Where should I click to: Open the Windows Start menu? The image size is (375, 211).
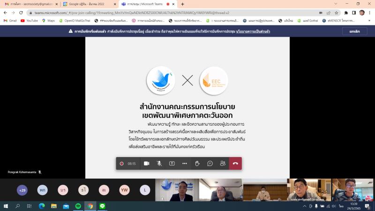[6, 206]
